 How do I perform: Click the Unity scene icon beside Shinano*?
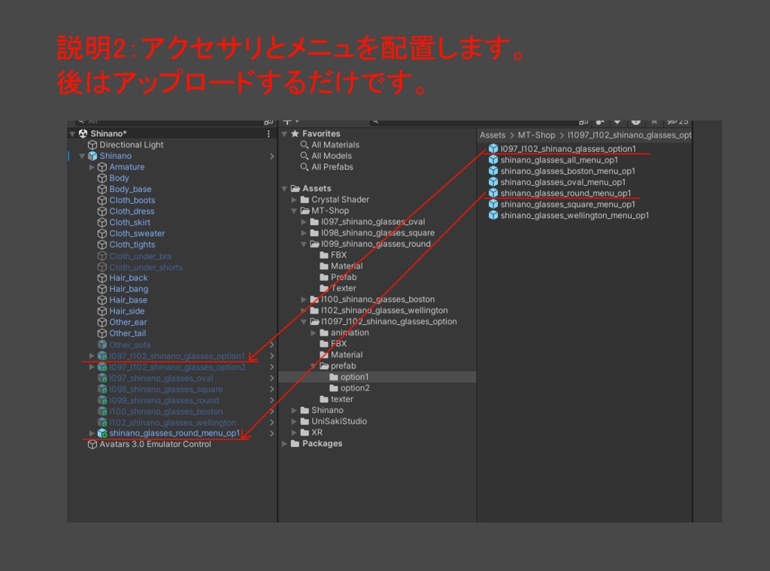[x=83, y=134]
